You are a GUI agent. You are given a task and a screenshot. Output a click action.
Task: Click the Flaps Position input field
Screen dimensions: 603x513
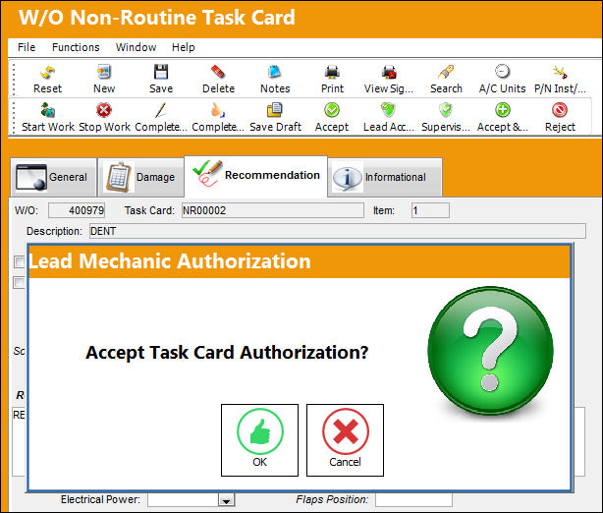click(x=413, y=500)
